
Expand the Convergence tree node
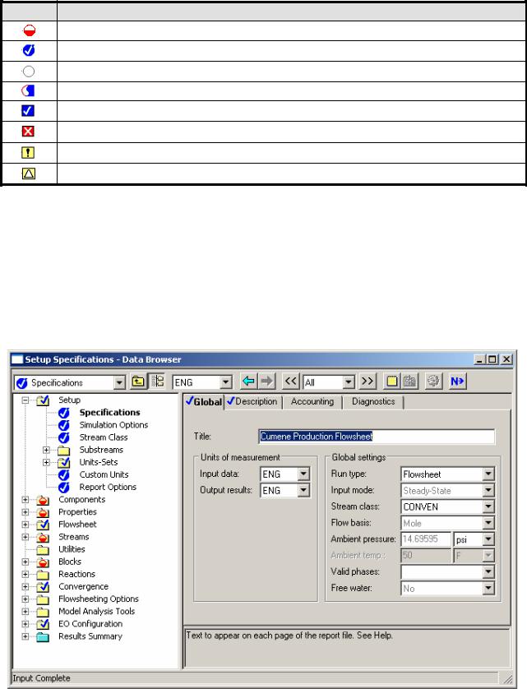25,586
